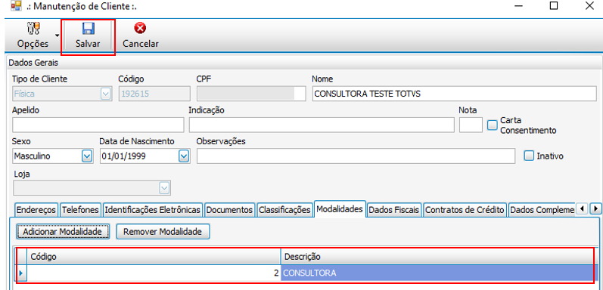
Task: Click the application icon in title bar
Action: [x=16, y=6]
